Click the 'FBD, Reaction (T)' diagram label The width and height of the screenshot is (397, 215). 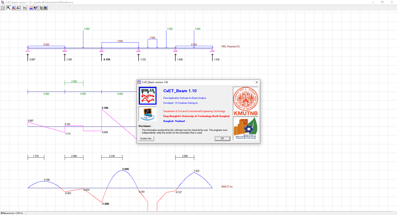coord(231,47)
